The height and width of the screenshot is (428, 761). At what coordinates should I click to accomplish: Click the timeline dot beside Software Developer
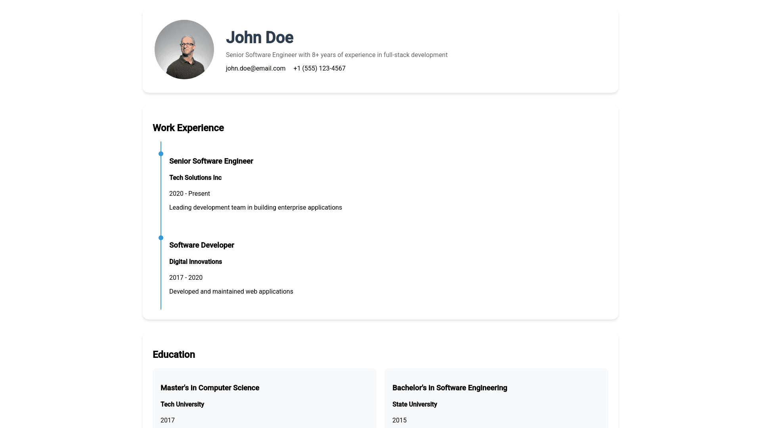point(161,238)
